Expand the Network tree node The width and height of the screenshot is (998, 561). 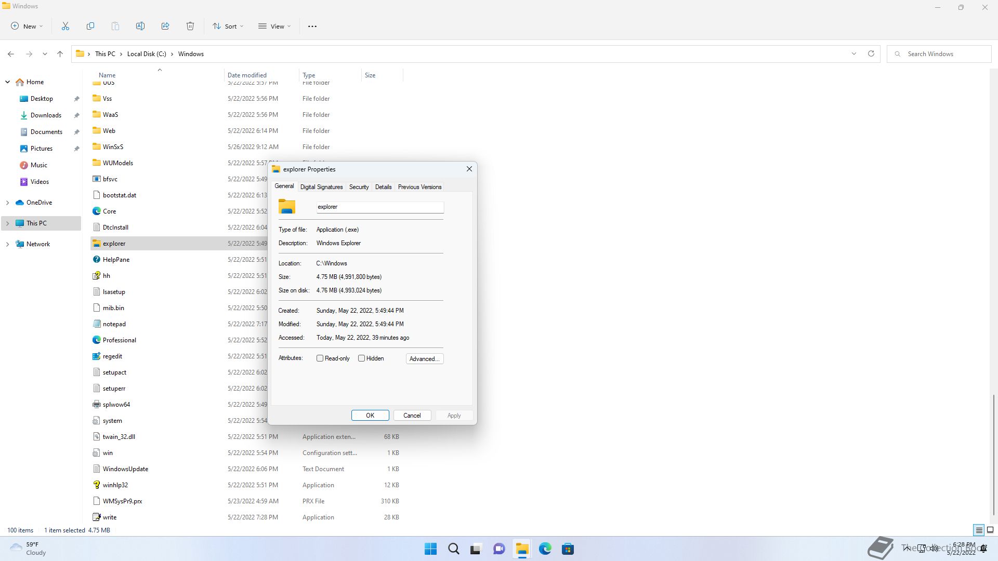coord(7,244)
